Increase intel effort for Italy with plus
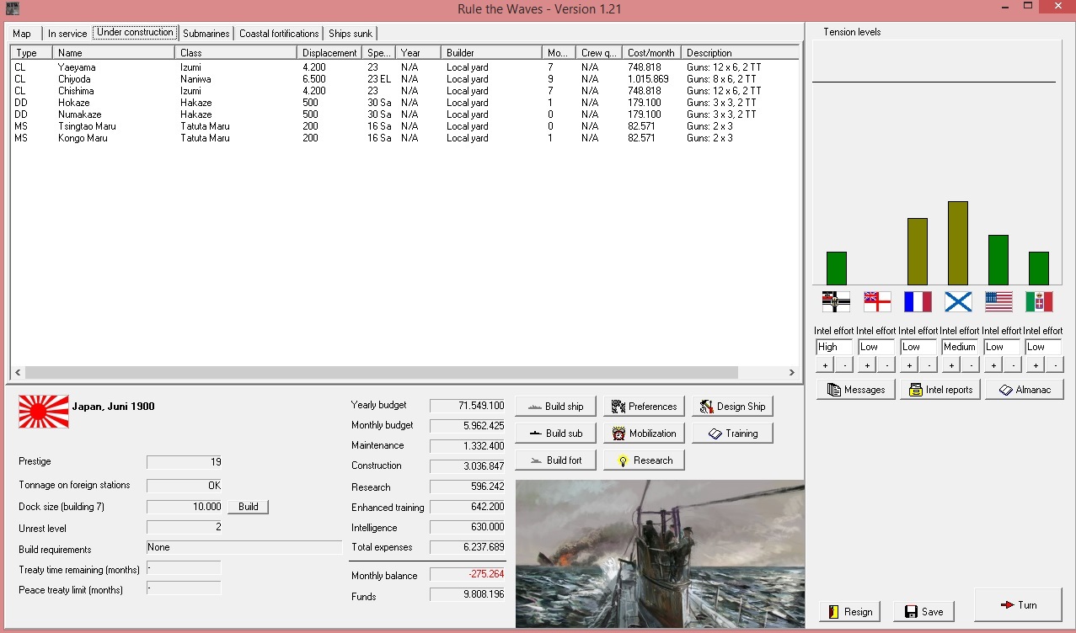The width and height of the screenshot is (1076, 633). (1034, 364)
